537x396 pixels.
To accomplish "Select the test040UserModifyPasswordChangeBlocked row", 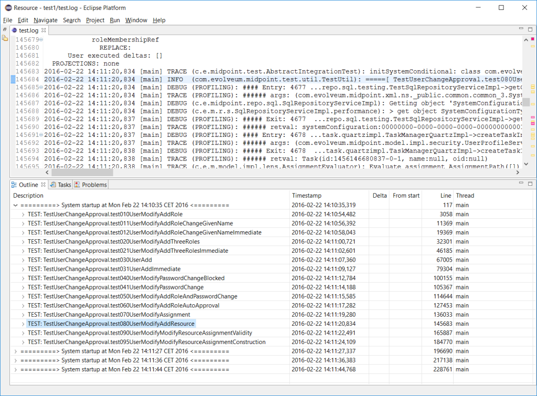I will click(131, 277).
